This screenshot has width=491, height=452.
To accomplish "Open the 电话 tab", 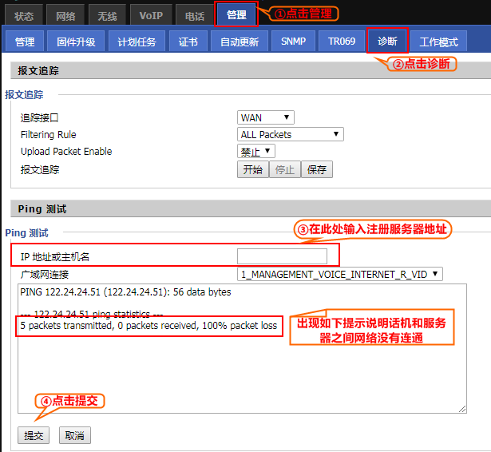I will 194,15.
